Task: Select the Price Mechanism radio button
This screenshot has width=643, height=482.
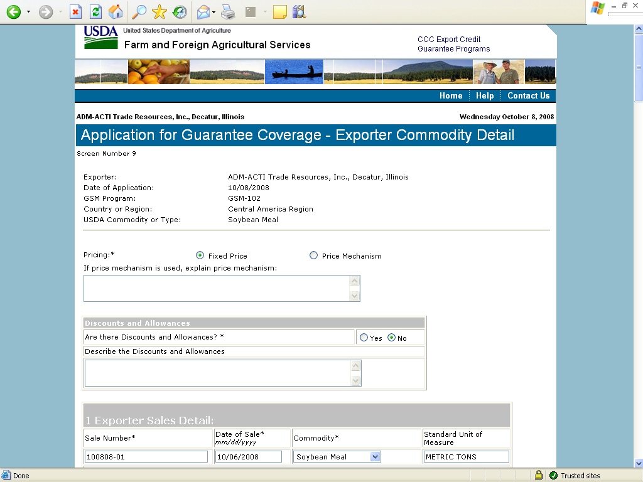Action: 313,255
